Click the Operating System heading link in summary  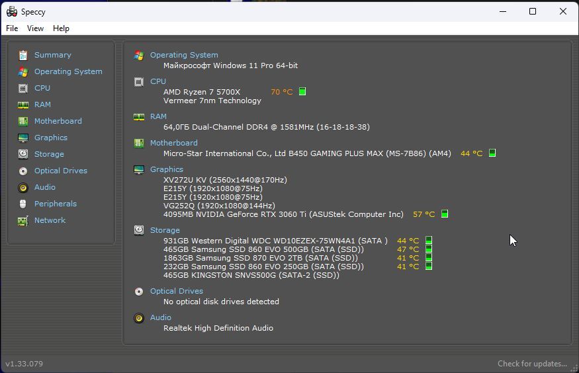click(x=184, y=55)
